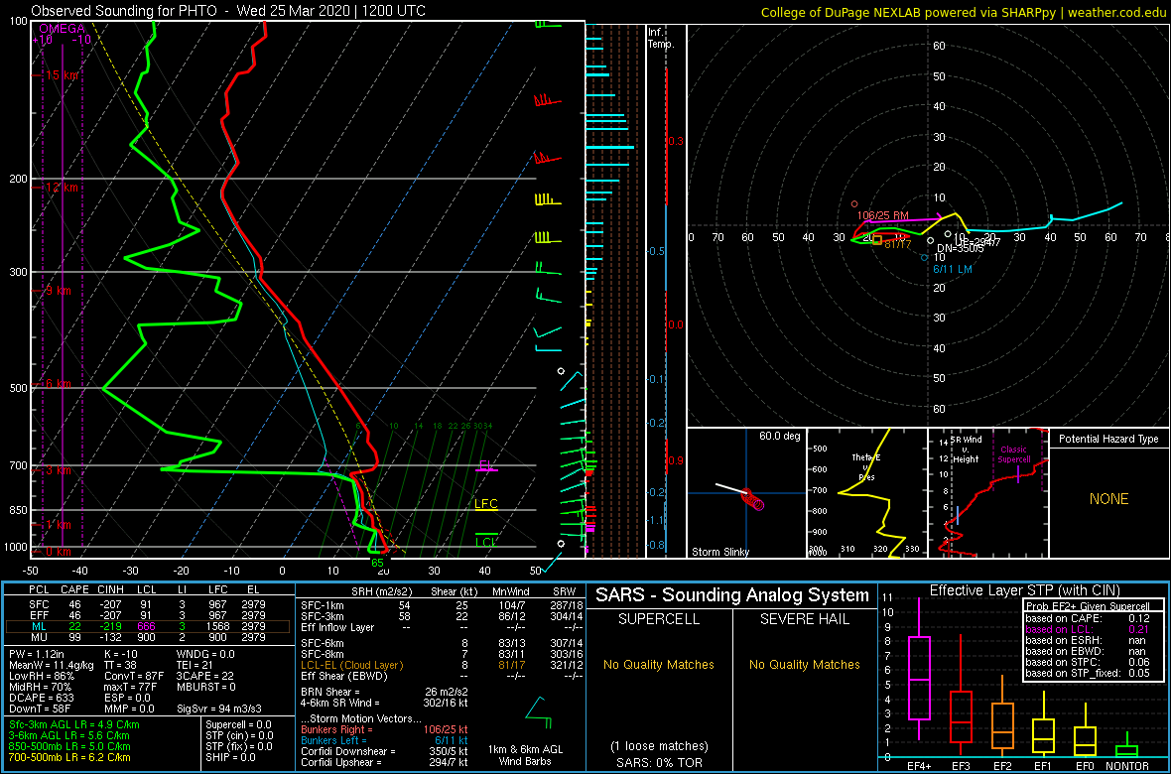The width and height of the screenshot is (1171, 774).
Task: Select the SFC parcel row
Action: (147, 606)
